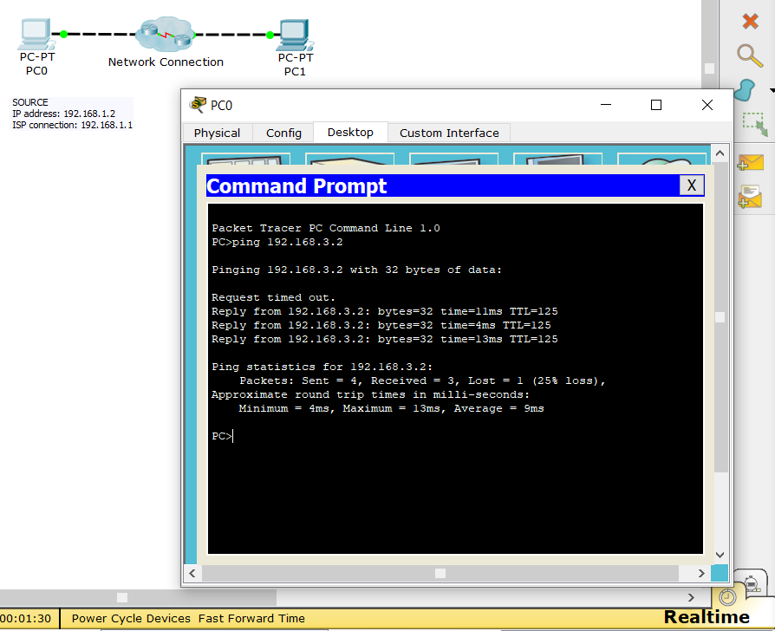The image size is (775, 631).
Task: Click the PC0 vertical scrollbar up arrow
Action: (x=720, y=153)
